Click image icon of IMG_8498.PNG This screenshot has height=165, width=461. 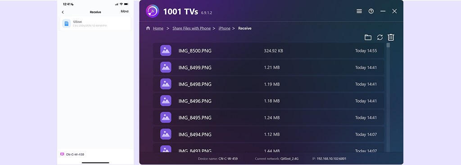click(x=166, y=84)
